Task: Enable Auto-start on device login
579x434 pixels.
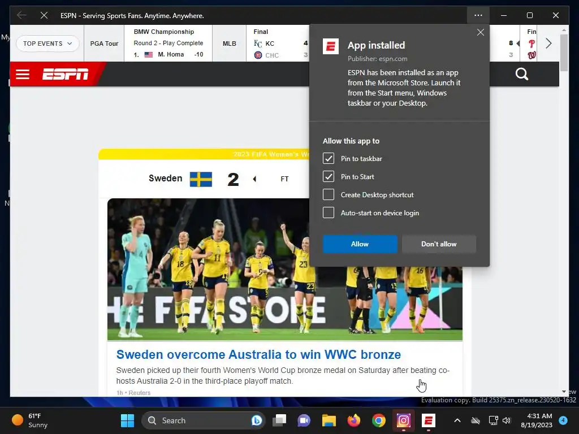Action: tap(329, 212)
